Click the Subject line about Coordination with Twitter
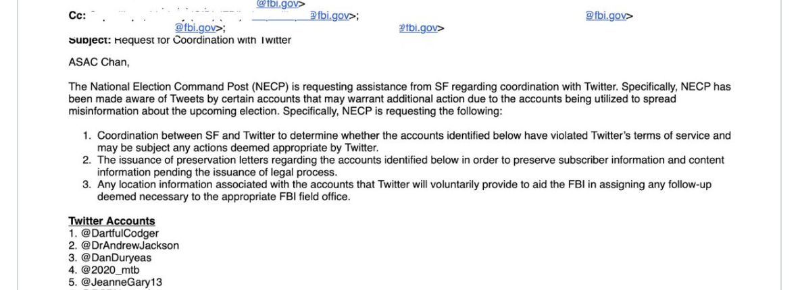800x290 pixels. [x=180, y=40]
